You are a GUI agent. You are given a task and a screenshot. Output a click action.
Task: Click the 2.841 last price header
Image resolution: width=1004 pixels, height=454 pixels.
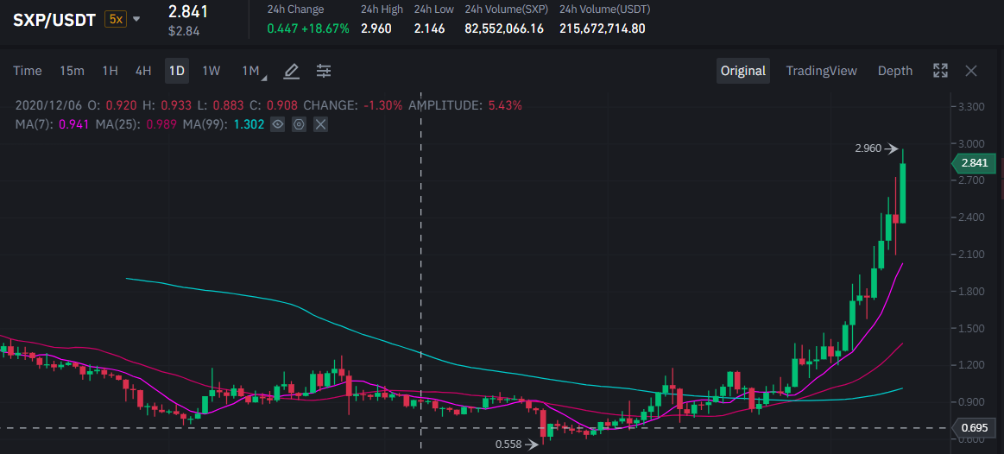coord(187,11)
